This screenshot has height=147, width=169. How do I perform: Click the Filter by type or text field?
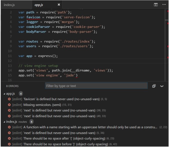[x=96, y=86]
